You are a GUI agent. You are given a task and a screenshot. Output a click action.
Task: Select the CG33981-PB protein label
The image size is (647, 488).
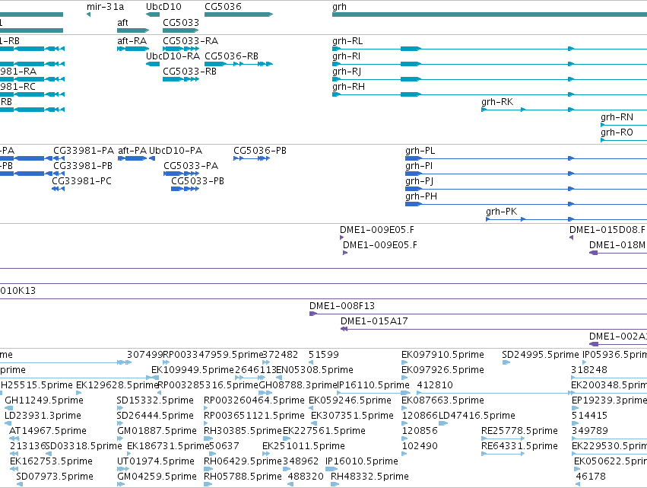pyautogui.click(x=83, y=166)
